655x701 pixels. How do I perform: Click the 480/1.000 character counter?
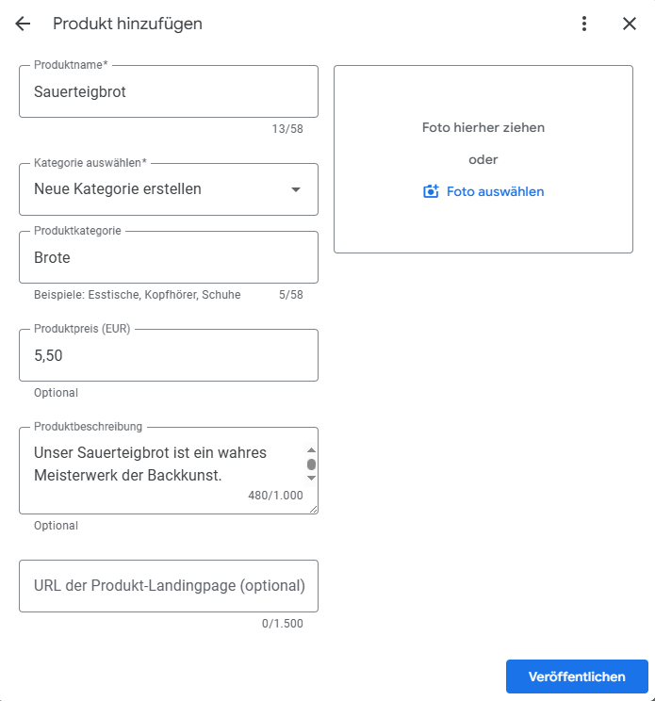tap(275, 496)
